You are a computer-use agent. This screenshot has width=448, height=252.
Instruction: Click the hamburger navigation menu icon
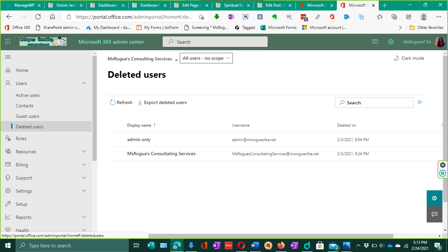[x=8, y=57]
